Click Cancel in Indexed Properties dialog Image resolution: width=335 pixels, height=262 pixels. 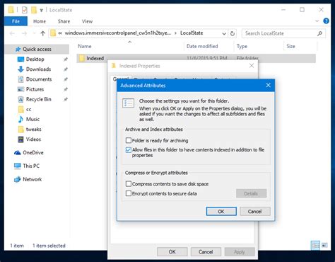click(206, 252)
